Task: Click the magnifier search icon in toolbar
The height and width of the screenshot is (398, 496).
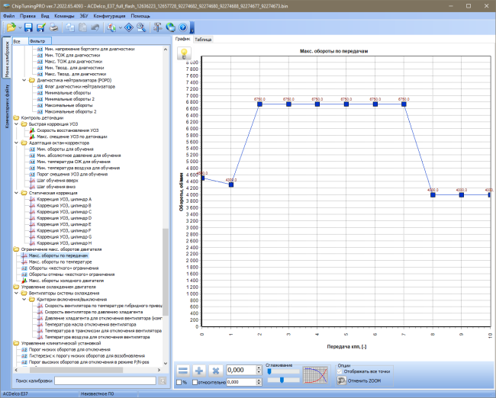Action: click(141, 27)
